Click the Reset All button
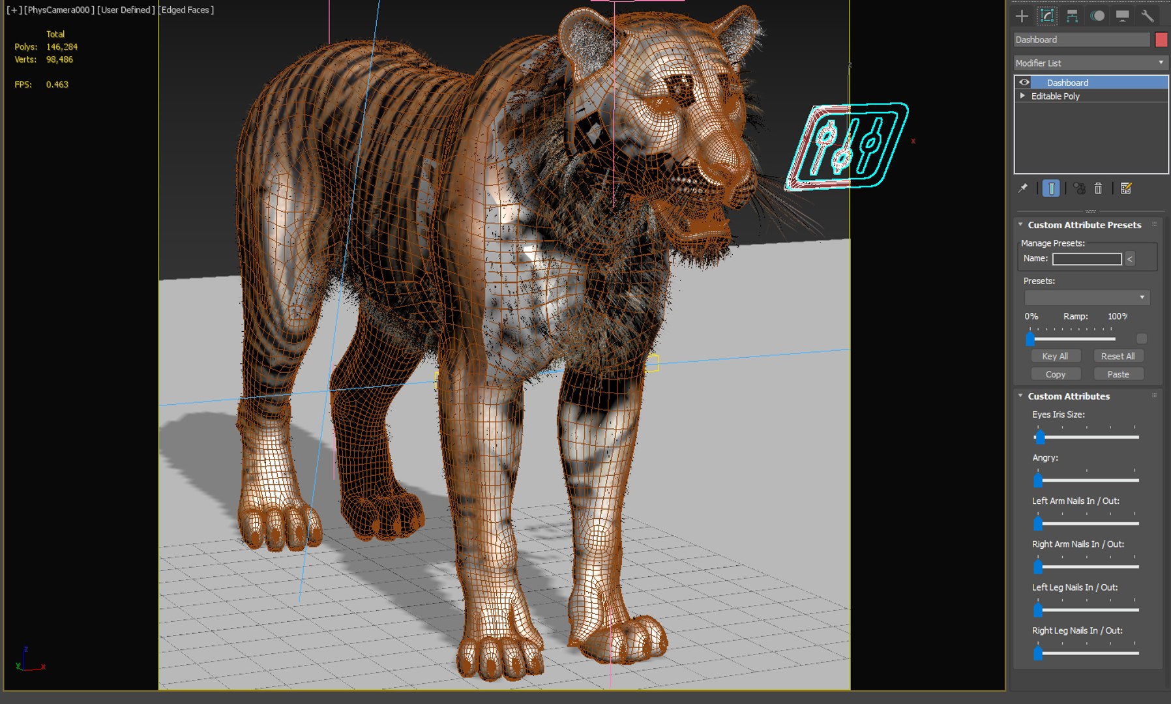1171x704 pixels. point(1119,356)
